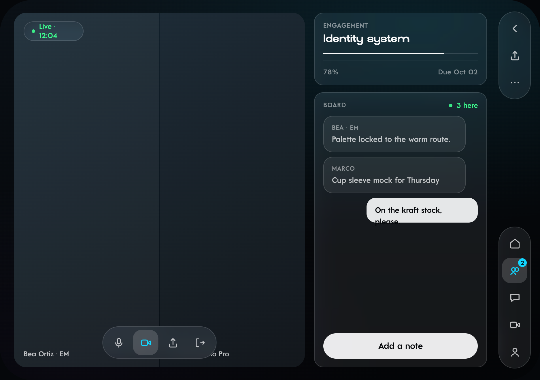The height and width of the screenshot is (380, 540).
Task: Share screen from the call control bar
Action: pos(173,343)
